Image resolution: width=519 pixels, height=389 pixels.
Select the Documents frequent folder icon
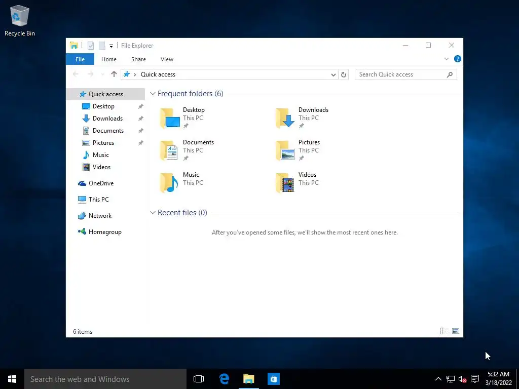pyautogui.click(x=170, y=150)
